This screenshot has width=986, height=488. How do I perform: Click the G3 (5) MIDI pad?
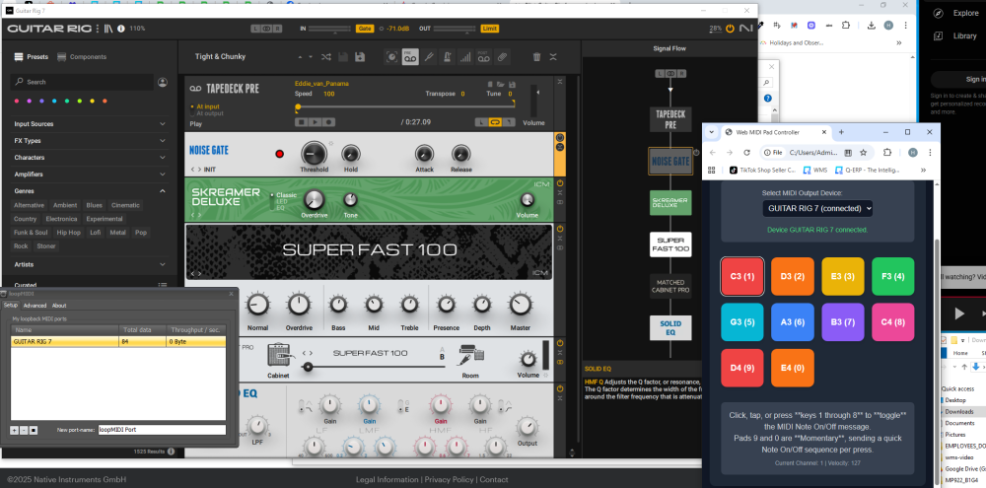pyautogui.click(x=742, y=322)
